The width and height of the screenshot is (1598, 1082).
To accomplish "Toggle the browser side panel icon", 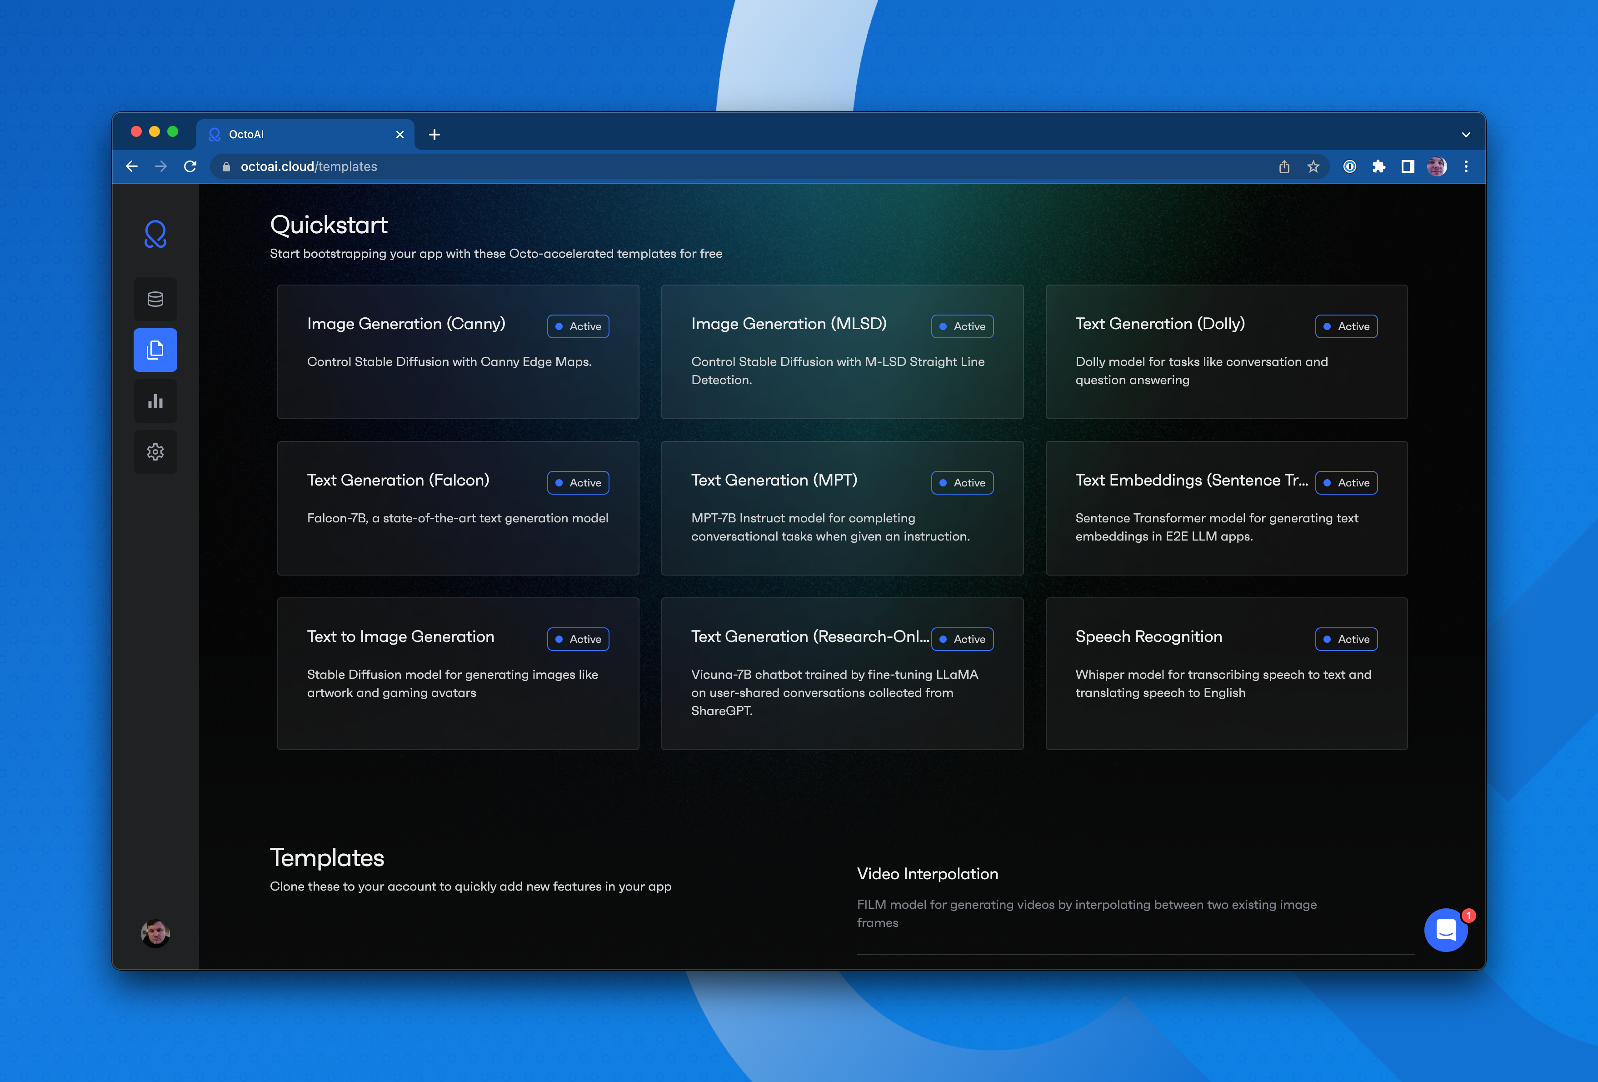I will (x=1408, y=166).
